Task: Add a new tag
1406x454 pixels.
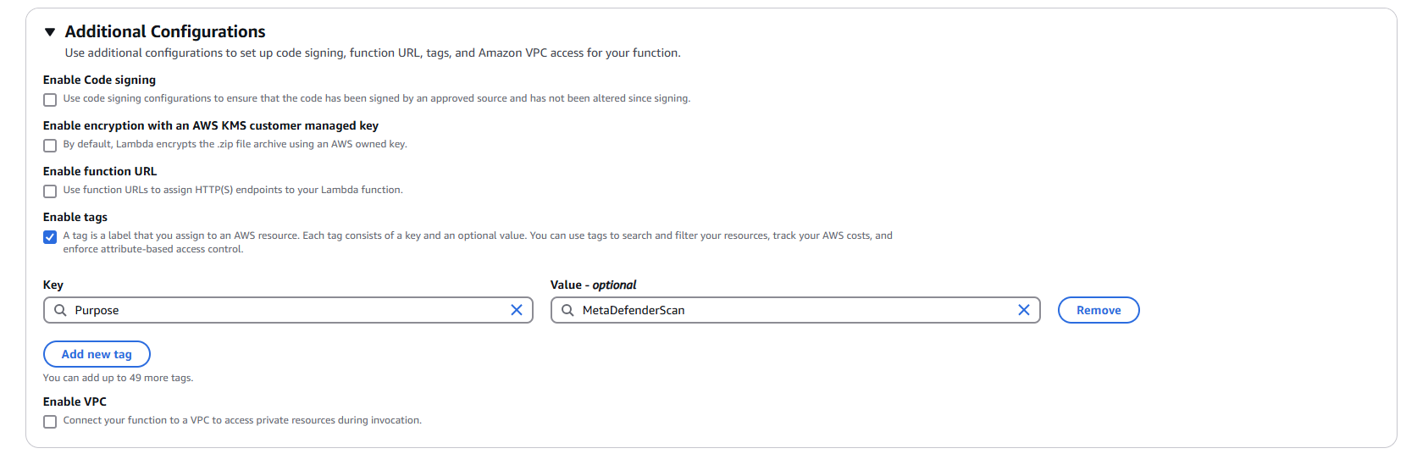Action: click(97, 354)
